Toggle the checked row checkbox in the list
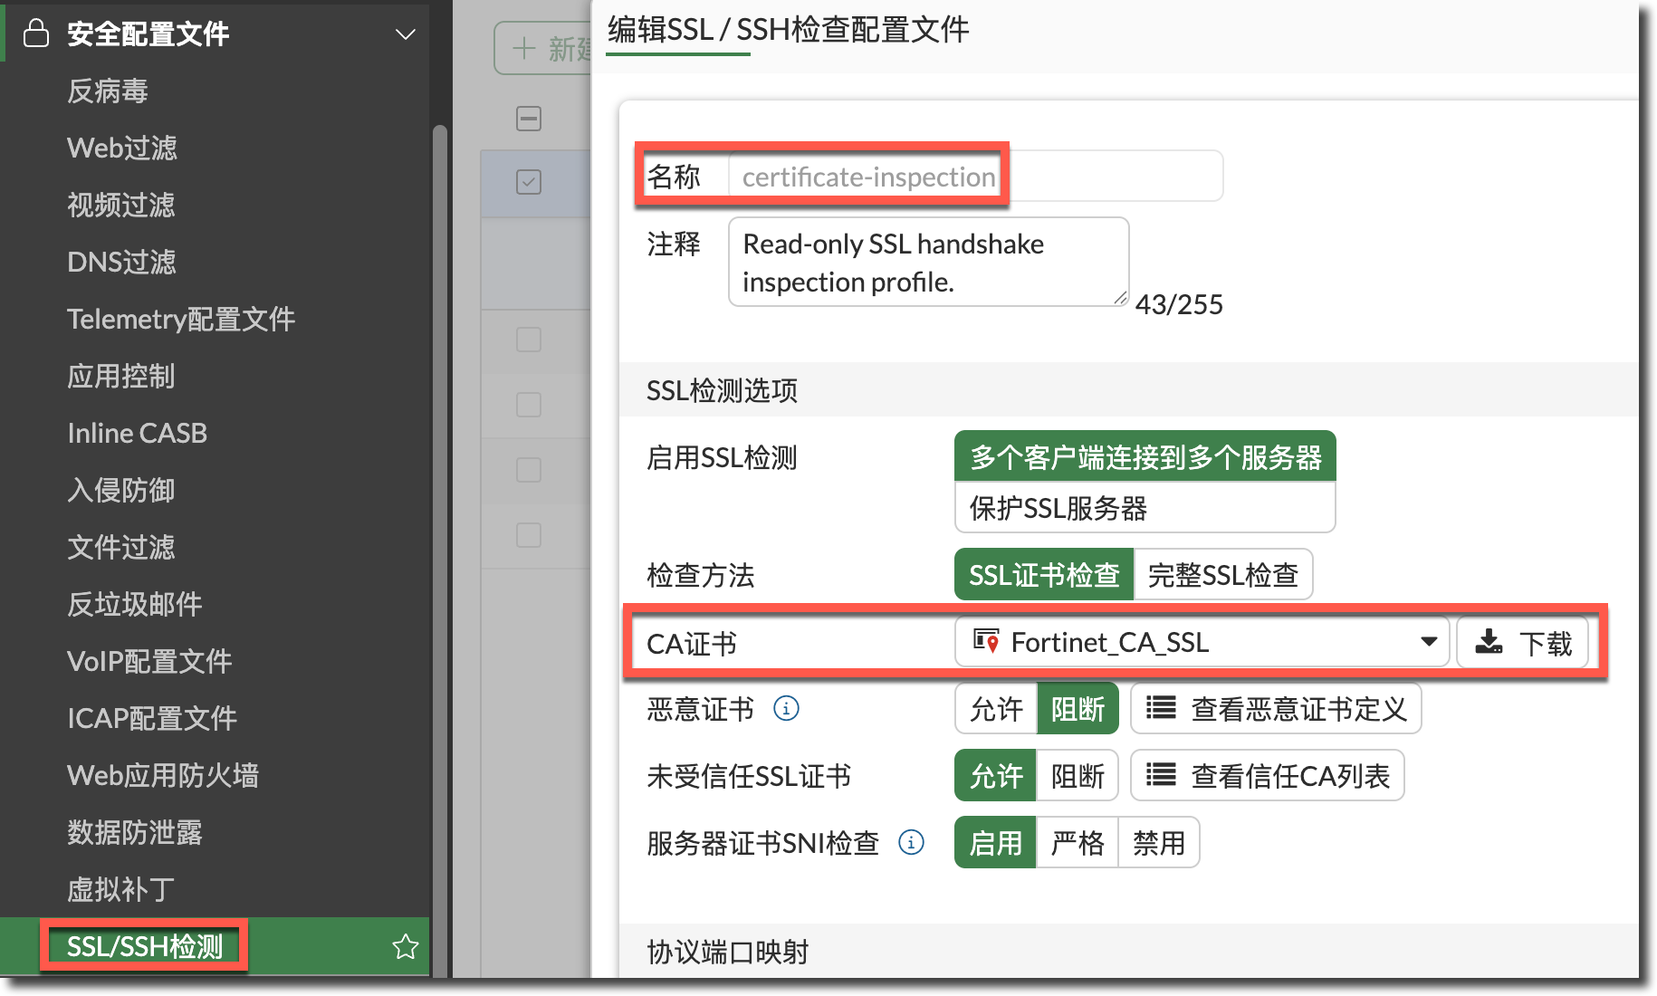The image size is (1657, 996). tap(529, 182)
